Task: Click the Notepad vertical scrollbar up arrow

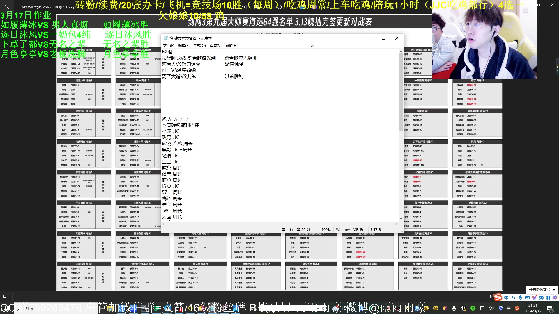Action: click(401, 51)
